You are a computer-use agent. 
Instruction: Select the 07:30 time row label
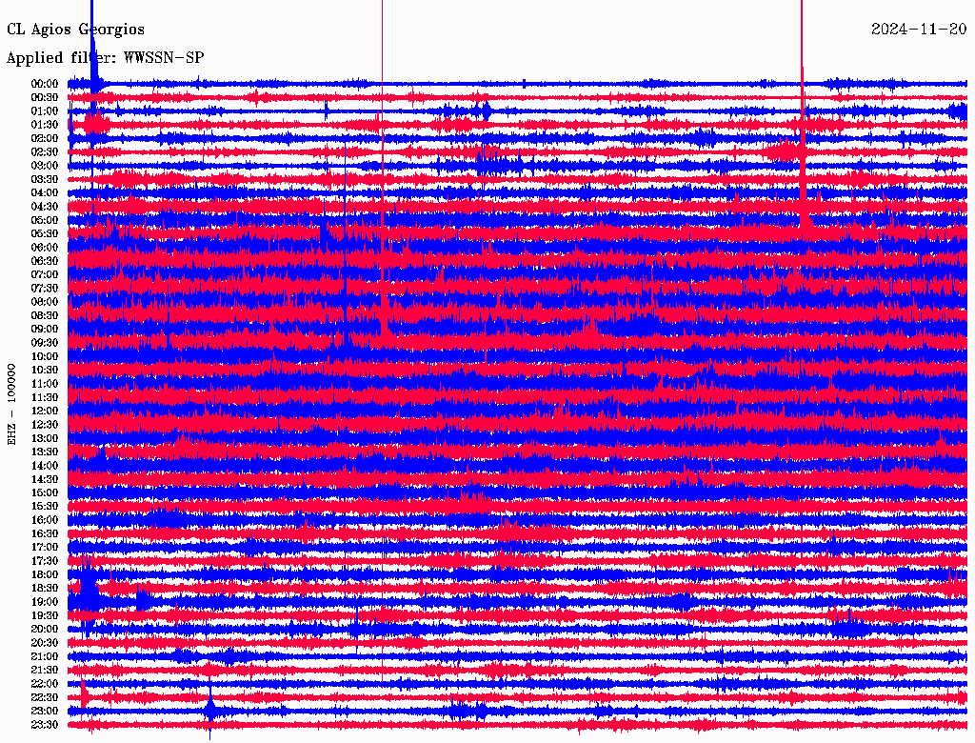tap(45, 289)
